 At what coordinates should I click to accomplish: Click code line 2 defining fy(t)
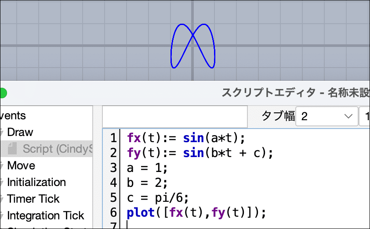click(200, 153)
